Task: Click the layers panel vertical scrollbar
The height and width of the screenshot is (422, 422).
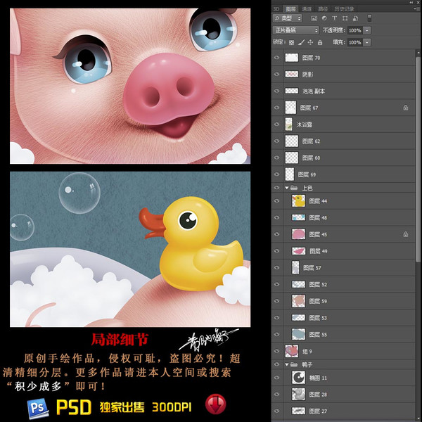Action: (x=418, y=159)
